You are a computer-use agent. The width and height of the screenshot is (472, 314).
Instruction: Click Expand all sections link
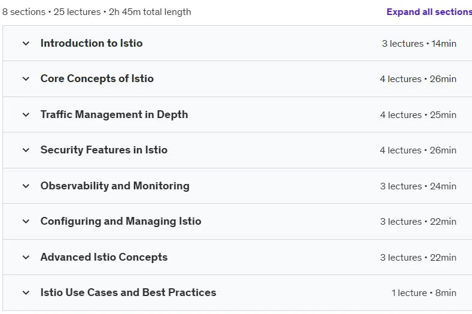tap(429, 12)
